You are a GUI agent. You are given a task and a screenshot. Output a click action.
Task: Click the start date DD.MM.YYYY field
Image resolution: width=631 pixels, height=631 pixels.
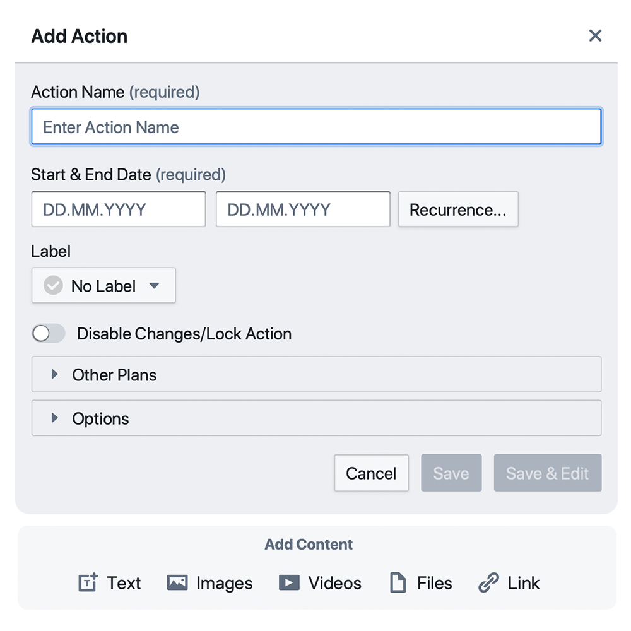point(119,209)
